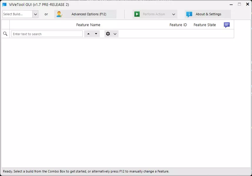
Task: Sort by Feature ID column header
Action: click(178, 25)
